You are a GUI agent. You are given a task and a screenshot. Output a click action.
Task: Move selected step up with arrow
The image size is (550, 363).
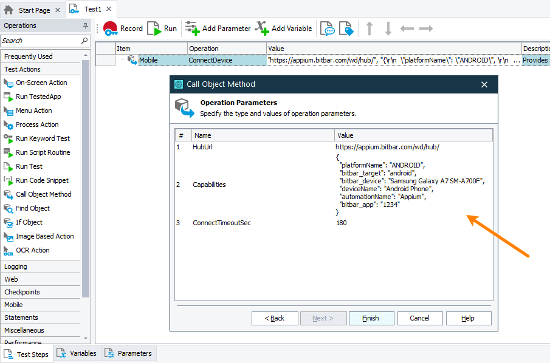click(369, 29)
